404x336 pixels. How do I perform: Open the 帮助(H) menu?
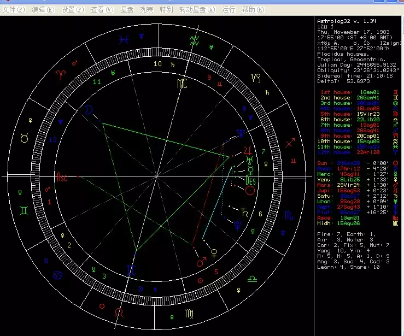[253, 10]
